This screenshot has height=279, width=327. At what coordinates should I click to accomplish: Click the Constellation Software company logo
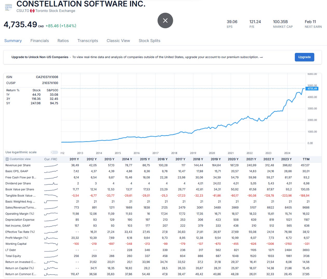pyautogui.click(x=9, y=7)
